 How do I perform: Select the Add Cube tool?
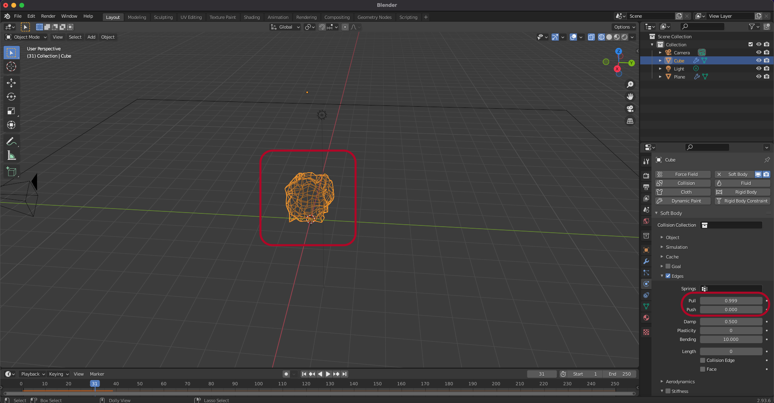(x=11, y=172)
